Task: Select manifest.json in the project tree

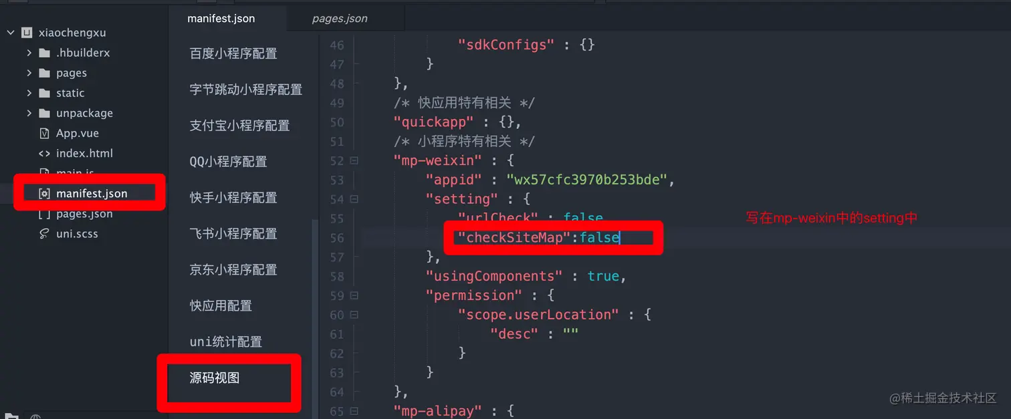Action: click(x=92, y=193)
